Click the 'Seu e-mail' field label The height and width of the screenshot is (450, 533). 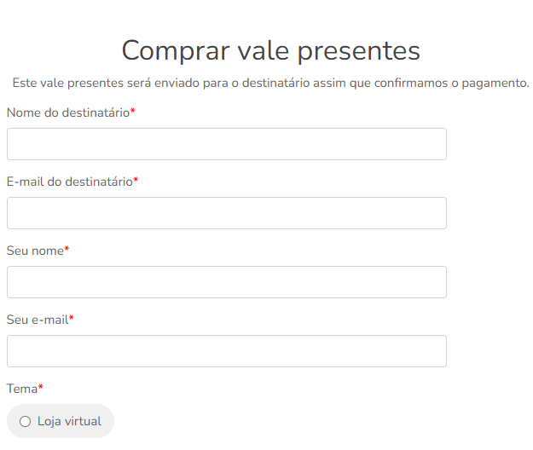[38, 320]
